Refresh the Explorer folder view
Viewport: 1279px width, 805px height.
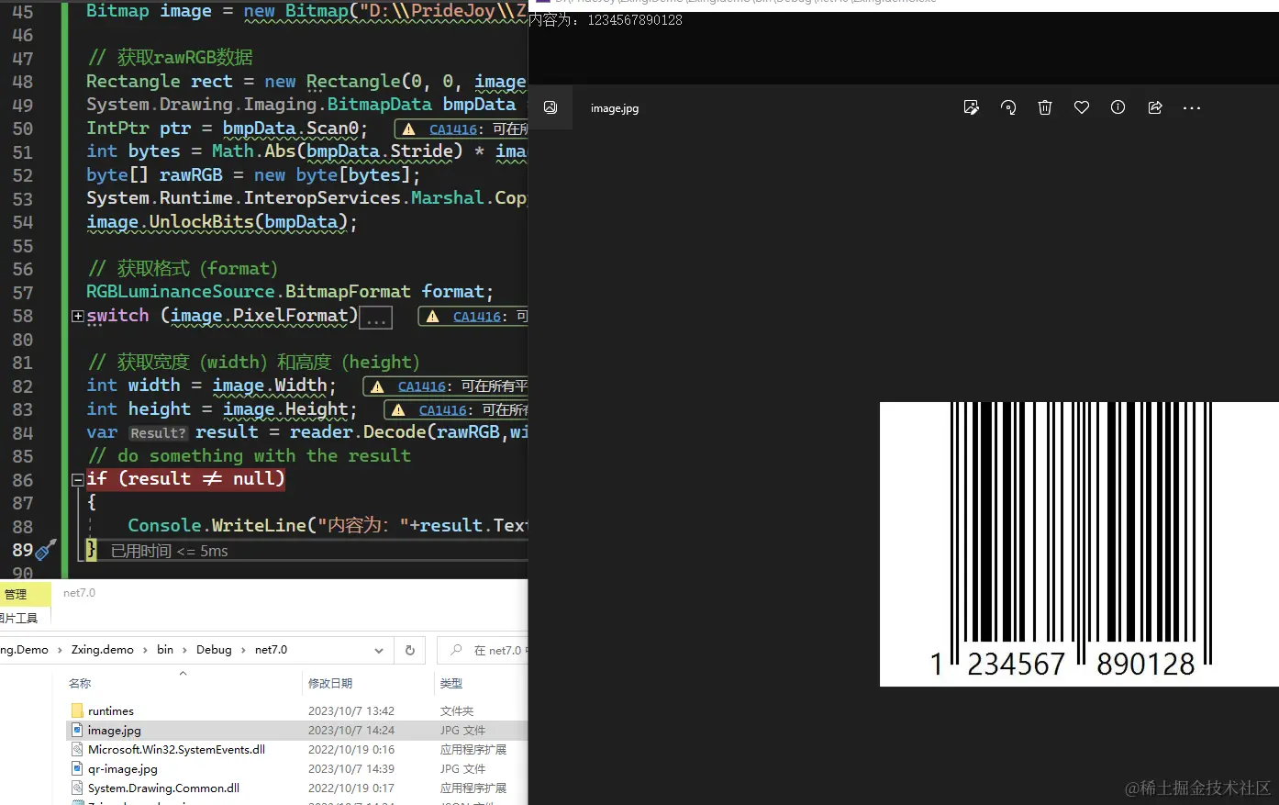coord(410,651)
